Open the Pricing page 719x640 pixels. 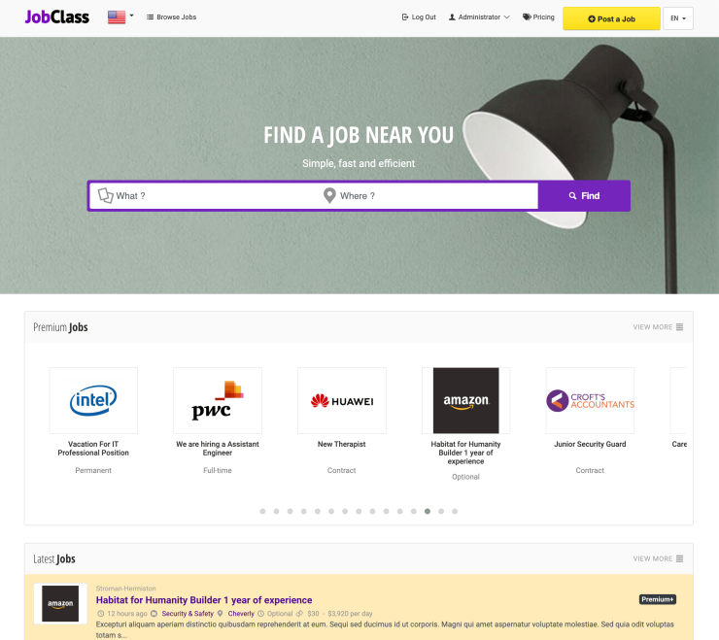click(538, 17)
